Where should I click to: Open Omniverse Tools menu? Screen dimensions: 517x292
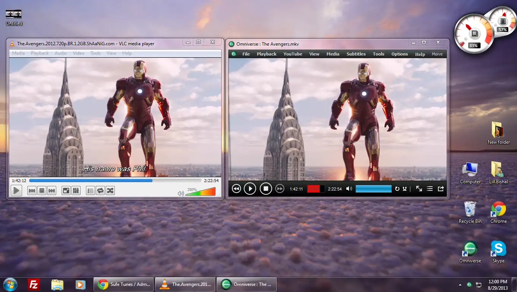(379, 54)
